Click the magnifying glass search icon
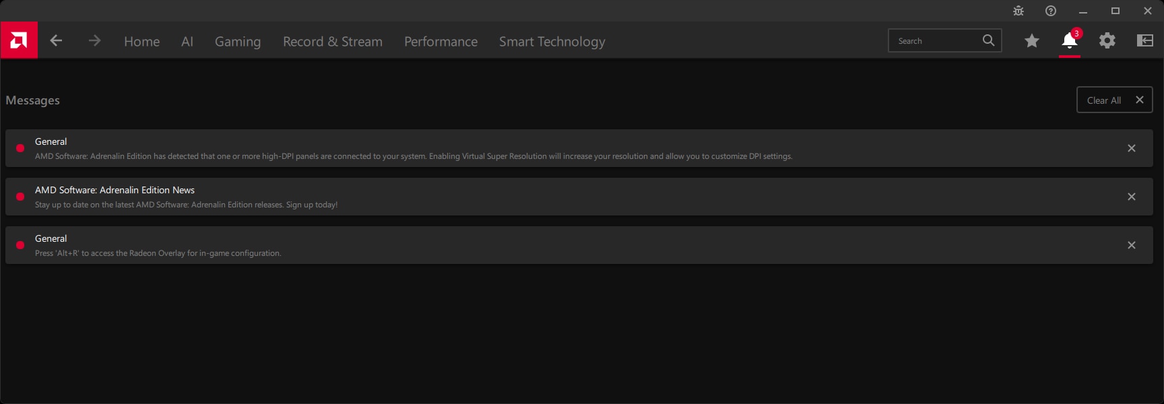Viewport: 1164px width, 404px height. coord(988,40)
